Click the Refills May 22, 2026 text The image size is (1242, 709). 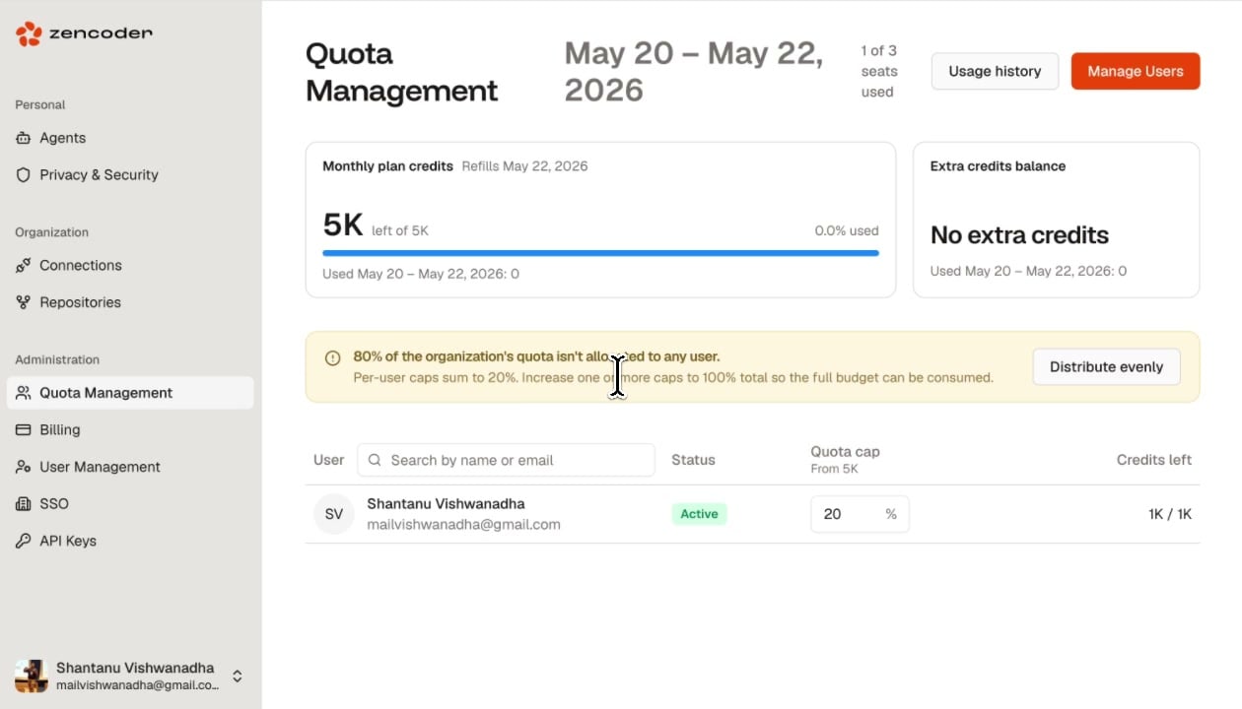(x=524, y=166)
